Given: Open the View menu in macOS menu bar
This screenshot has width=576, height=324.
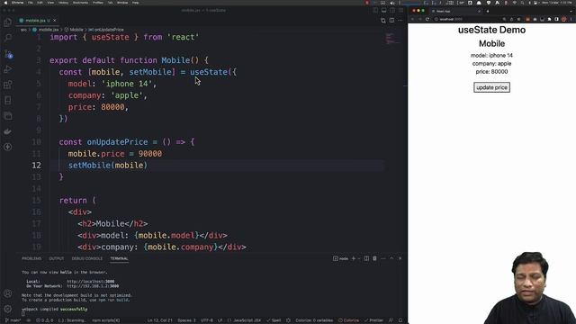Looking at the screenshot, I should pos(50,3).
